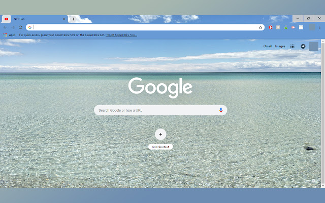Viewport: 325px width, 203px height.
Task: Open the red play-arrow extension icon
Action: (x=293, y=27)
